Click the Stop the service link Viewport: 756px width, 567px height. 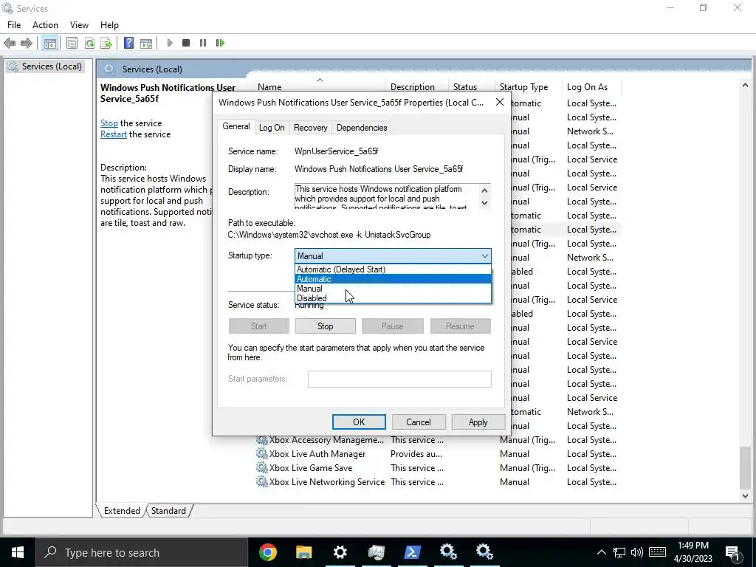tap(109, 123)
